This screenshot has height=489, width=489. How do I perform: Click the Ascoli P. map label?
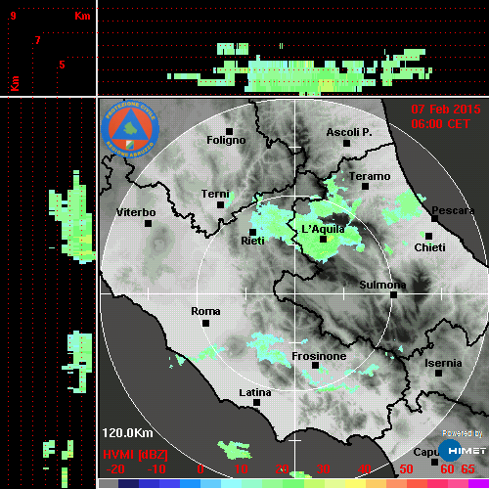(349, 132)
